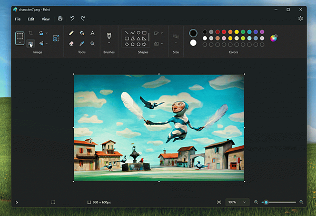Choose the green palette swatch

(243, 32)
